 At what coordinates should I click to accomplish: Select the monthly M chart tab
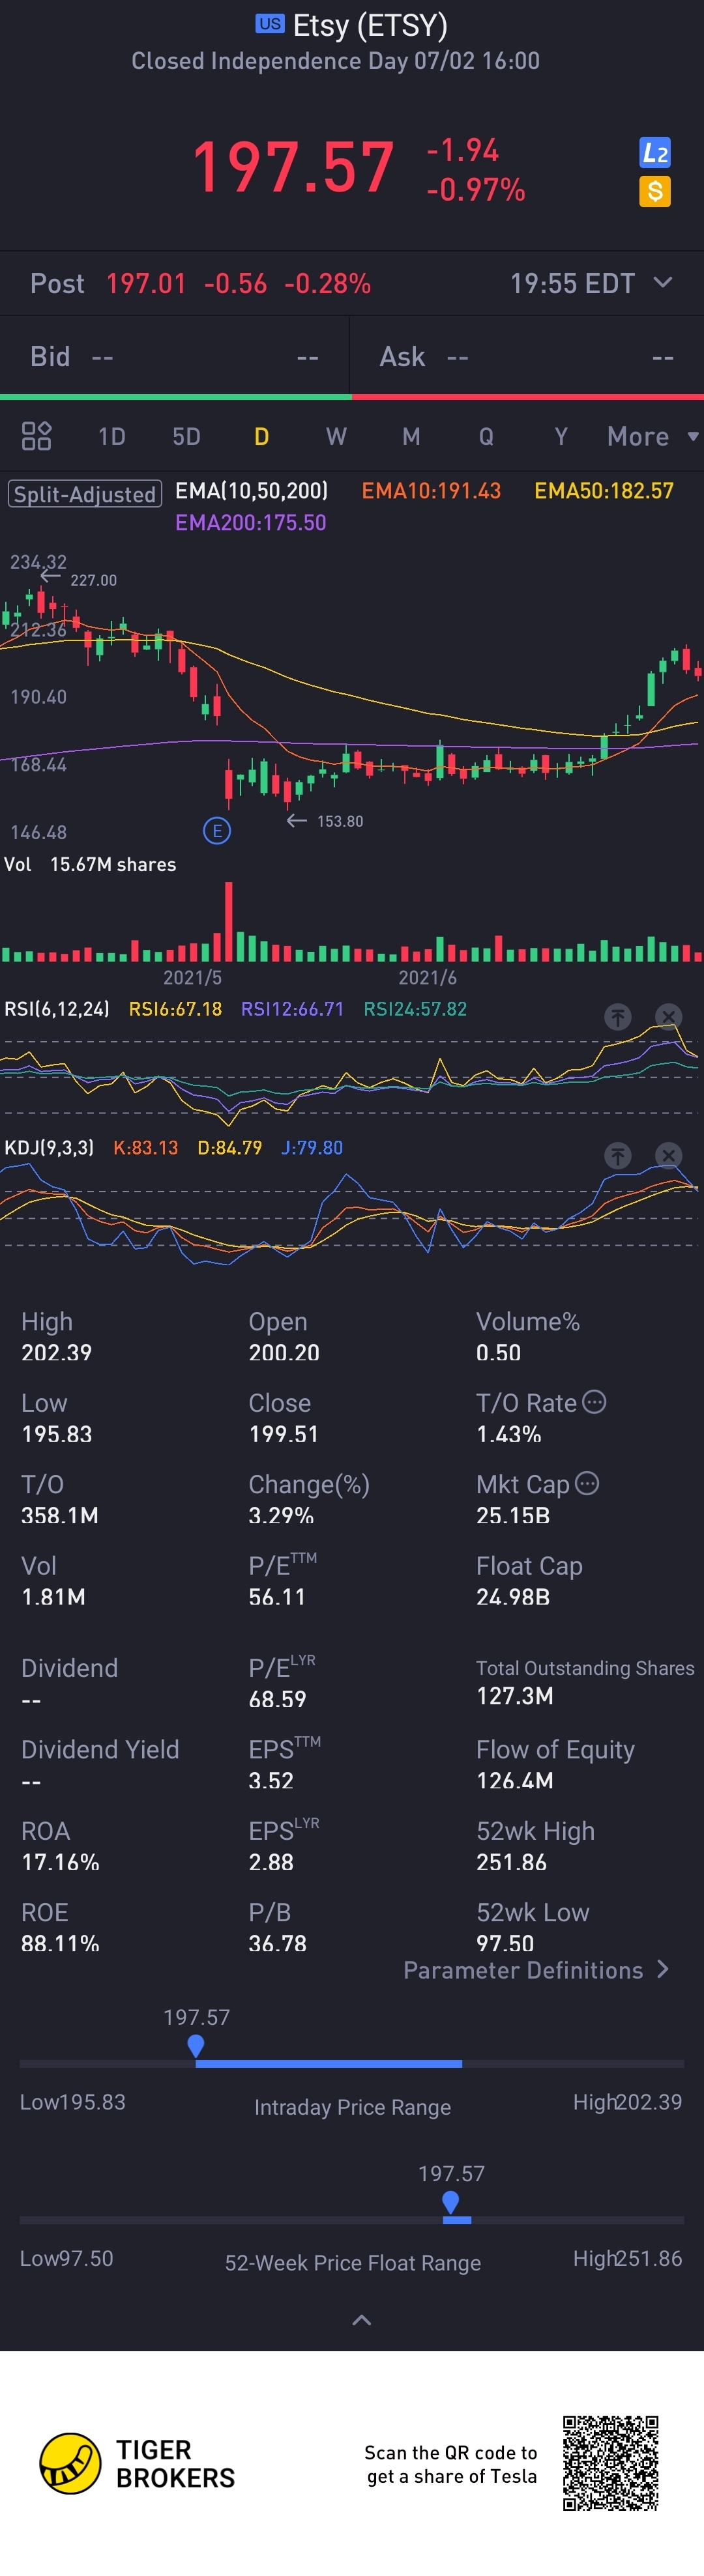pos(411,437)
